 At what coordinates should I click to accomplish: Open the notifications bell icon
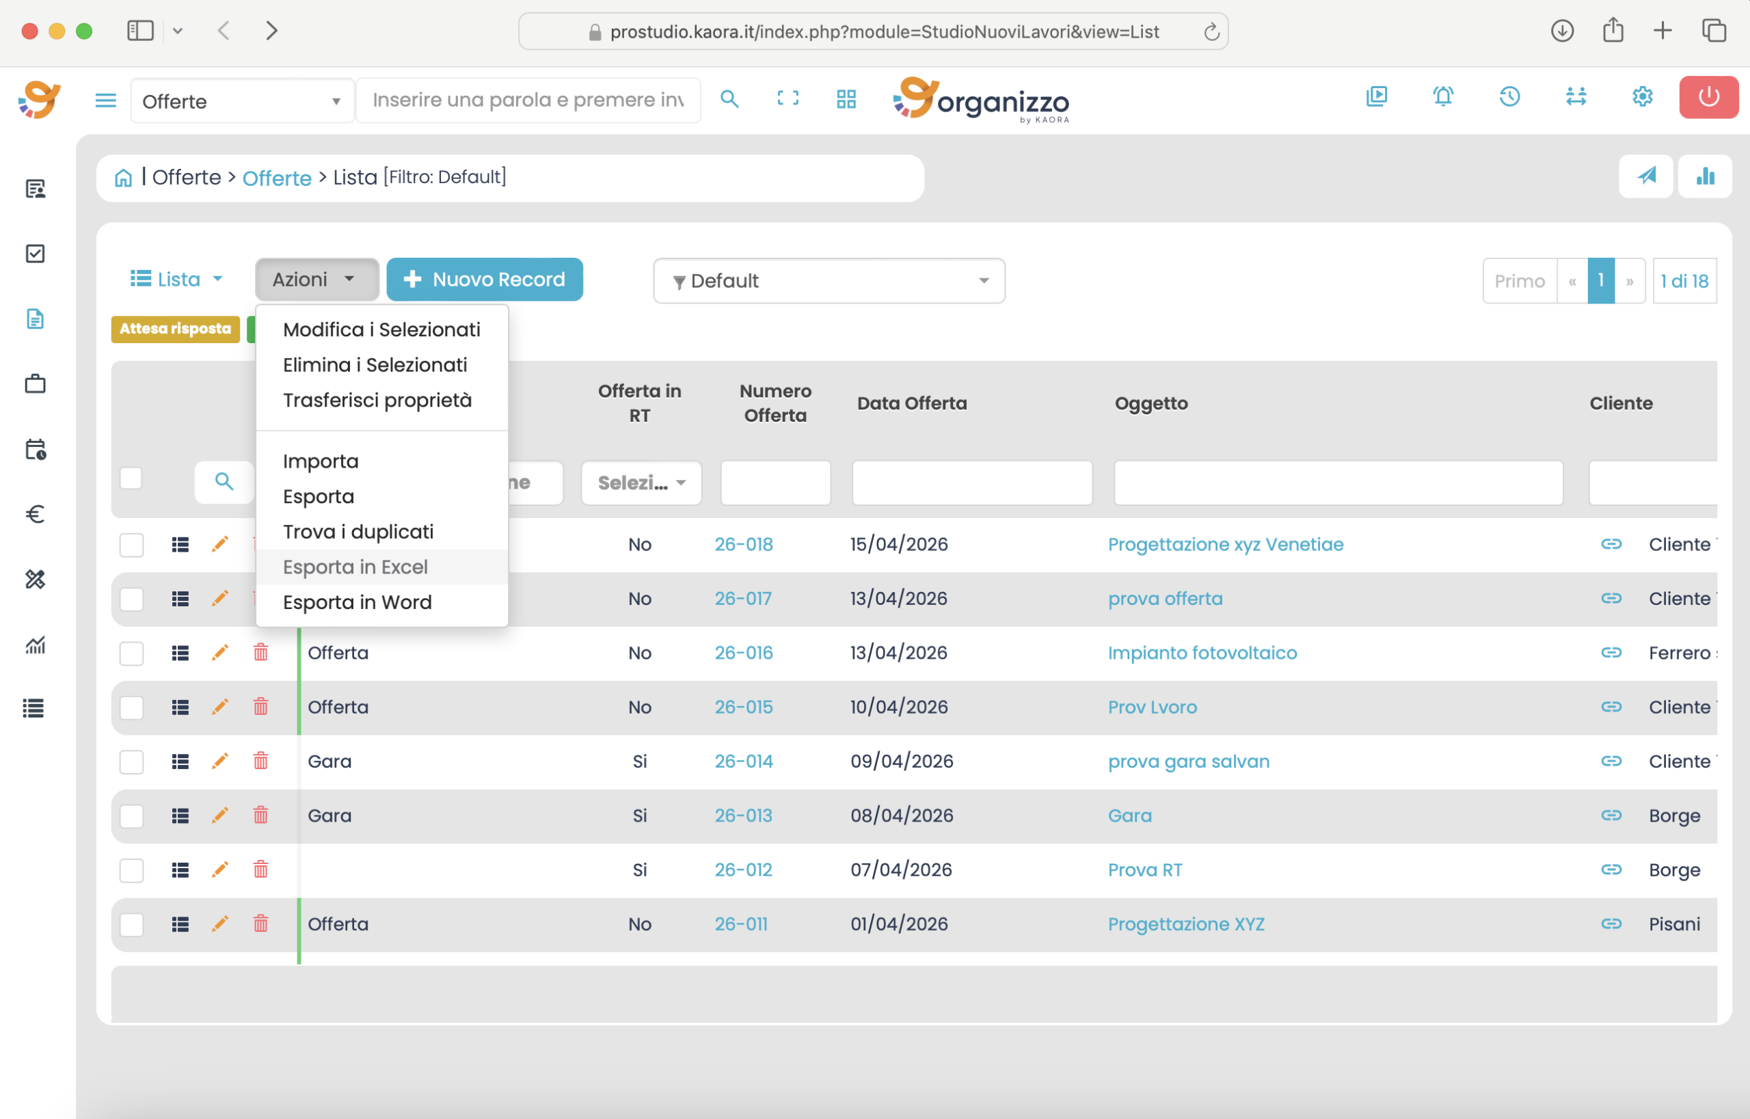click(1442, 96)
